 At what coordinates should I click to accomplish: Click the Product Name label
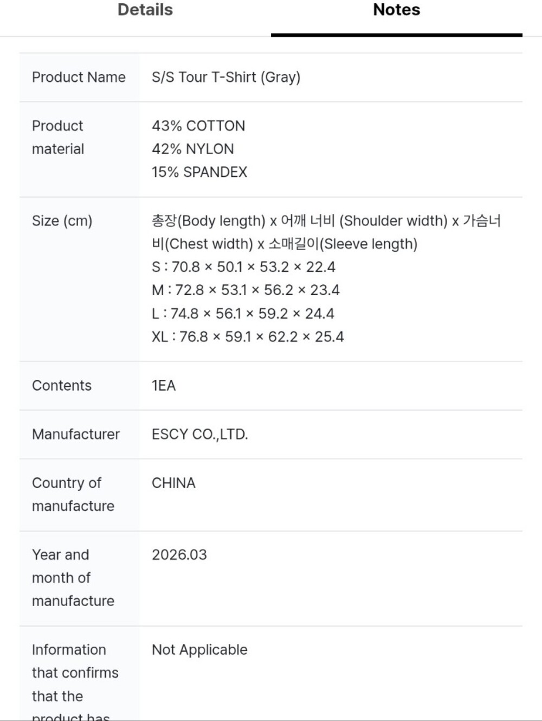point(79,77)
